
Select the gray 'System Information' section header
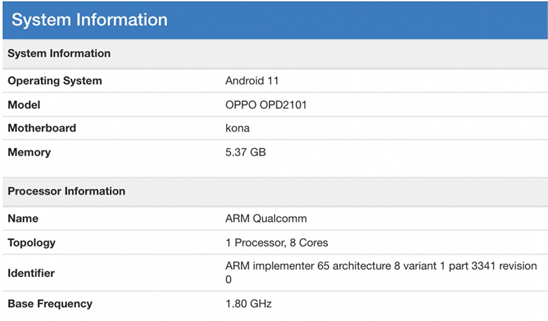(59, 54)
